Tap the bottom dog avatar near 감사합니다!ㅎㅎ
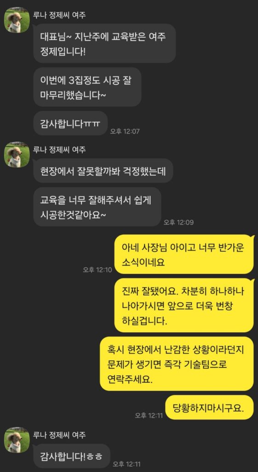 coord(17,440)
